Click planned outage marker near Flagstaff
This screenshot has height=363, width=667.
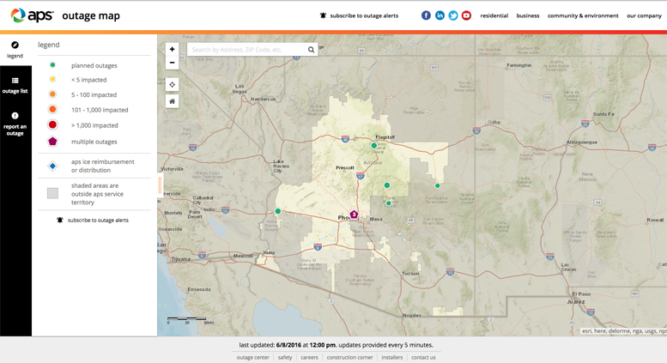374,145
